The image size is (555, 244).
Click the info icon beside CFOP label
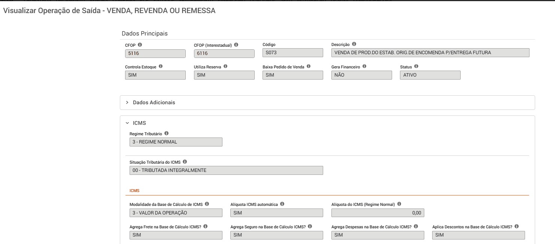click(140, 45)
